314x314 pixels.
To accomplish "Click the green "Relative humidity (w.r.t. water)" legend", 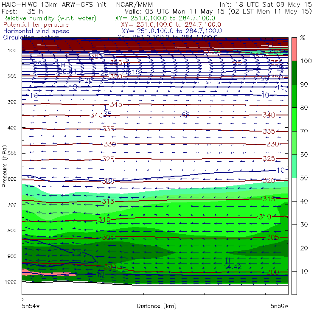I will pyautogui.click(x=50, y=18).
